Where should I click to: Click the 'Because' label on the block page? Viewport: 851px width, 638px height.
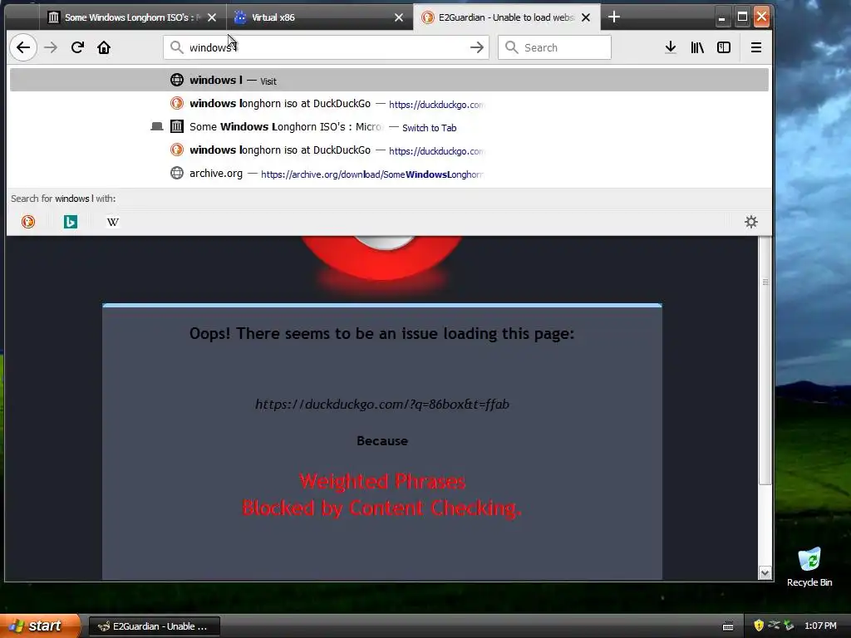tap(382, 441)
